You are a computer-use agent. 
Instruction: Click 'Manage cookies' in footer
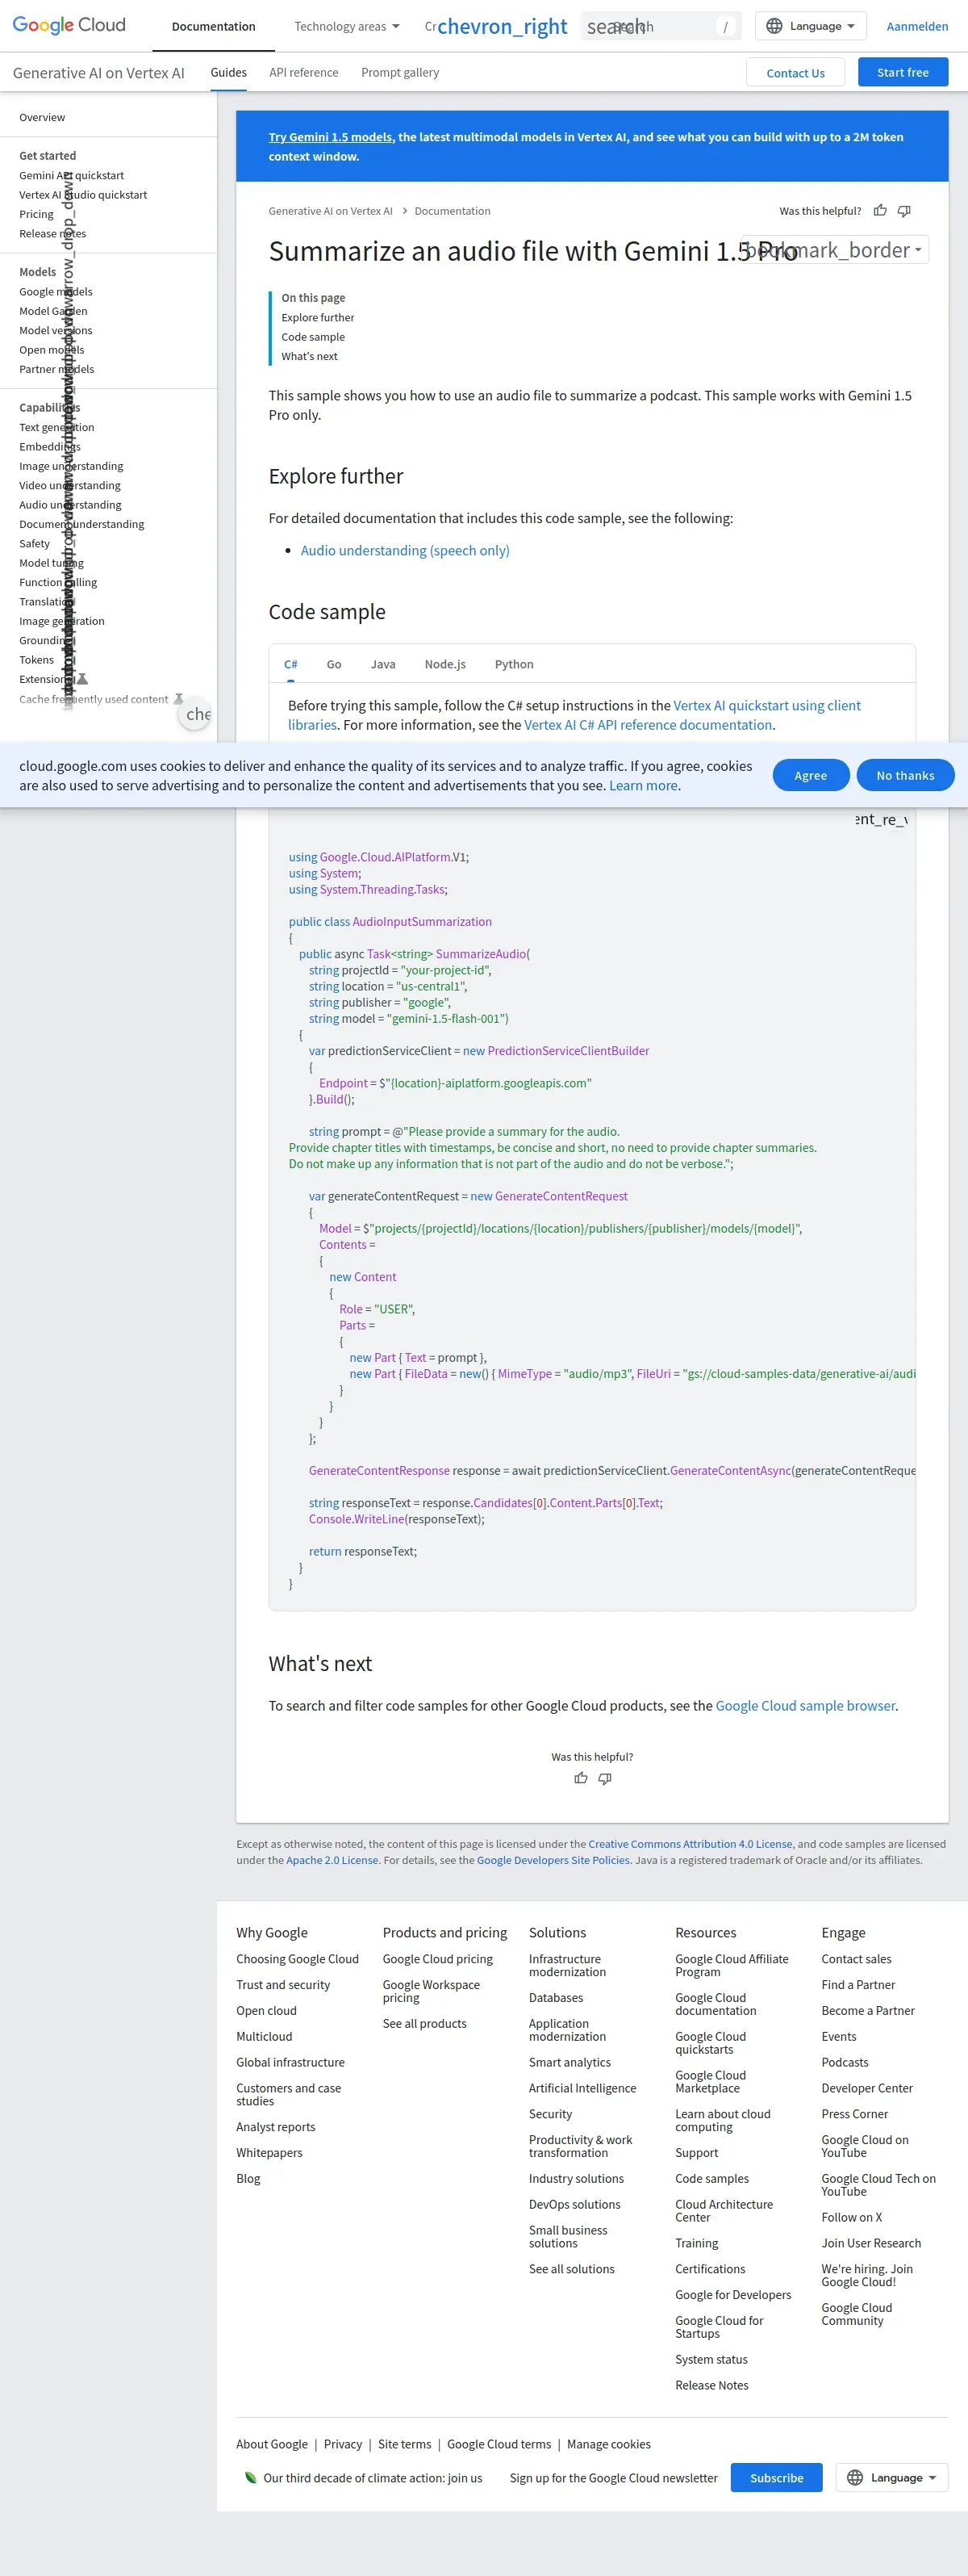click(608, 2444)
